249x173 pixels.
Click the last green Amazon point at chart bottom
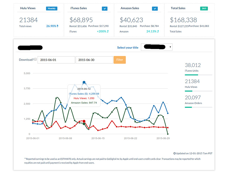pos(168,134)
